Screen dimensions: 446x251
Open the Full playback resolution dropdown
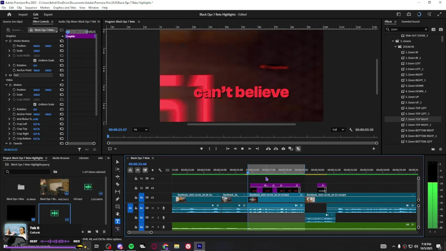pyautogui.click(x=338, y=130)
